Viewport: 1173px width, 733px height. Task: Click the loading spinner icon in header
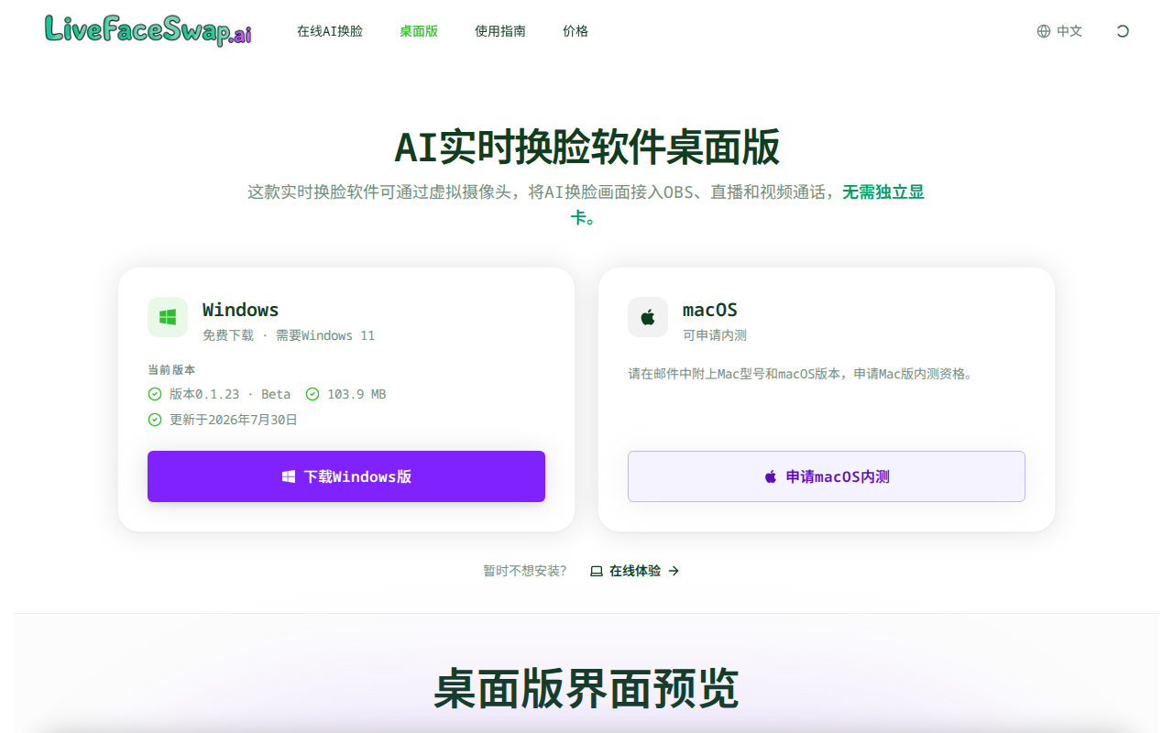(x=1123, y=31)
